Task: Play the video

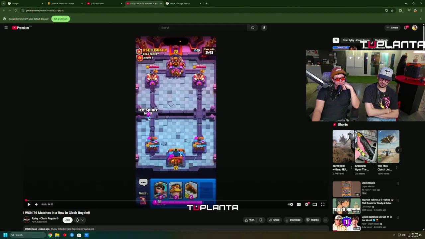Action: pyautogui.click(x=29, y=204)
